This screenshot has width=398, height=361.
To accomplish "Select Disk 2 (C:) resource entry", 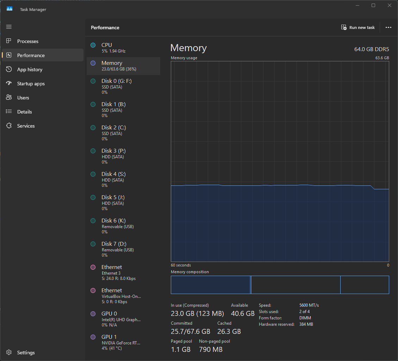I will coord(123,133).
